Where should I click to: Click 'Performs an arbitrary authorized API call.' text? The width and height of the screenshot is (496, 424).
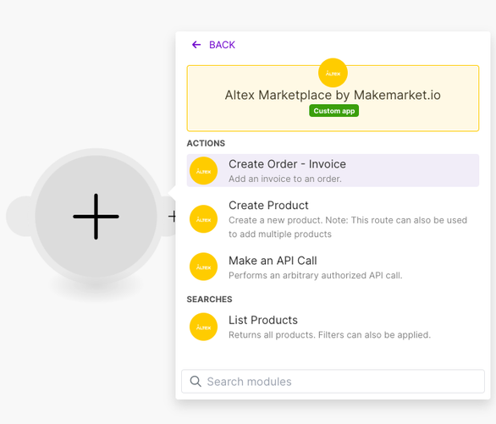pyautogui.click(x=316, y=275)
